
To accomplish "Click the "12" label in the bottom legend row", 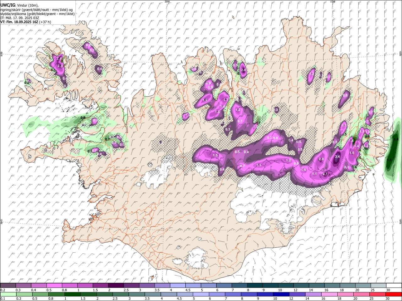I will [291, 299].
